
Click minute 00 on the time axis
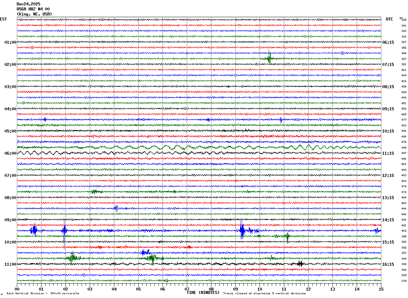click(17, 289)
